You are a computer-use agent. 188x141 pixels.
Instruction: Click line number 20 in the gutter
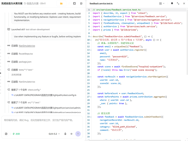pyautogui.click(x=88, y=73)
